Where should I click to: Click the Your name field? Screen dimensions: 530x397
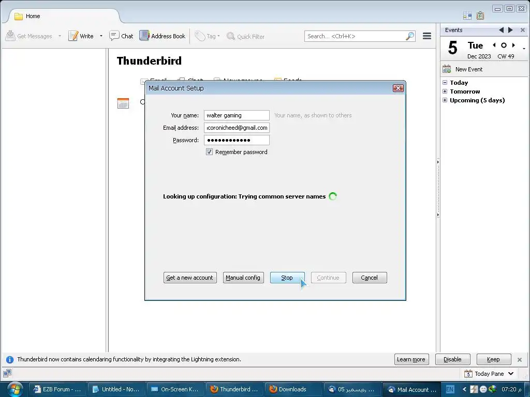click(x=237, y=115)
